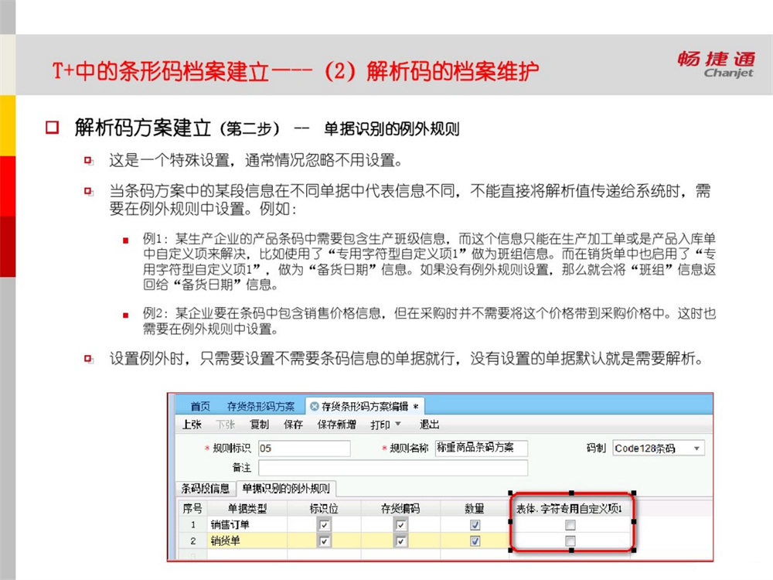The height and width of the screenshot is (580, 773).
Task: Click the Chanjet 畅捷通 logo
Action: 717,65
